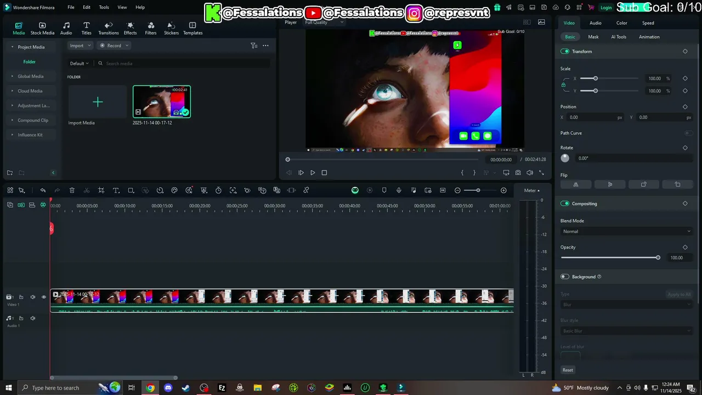The width and height of the screenshot is (702, 395).
Task: Open the color palette tool icon
Action: click(x=174, y=190)
